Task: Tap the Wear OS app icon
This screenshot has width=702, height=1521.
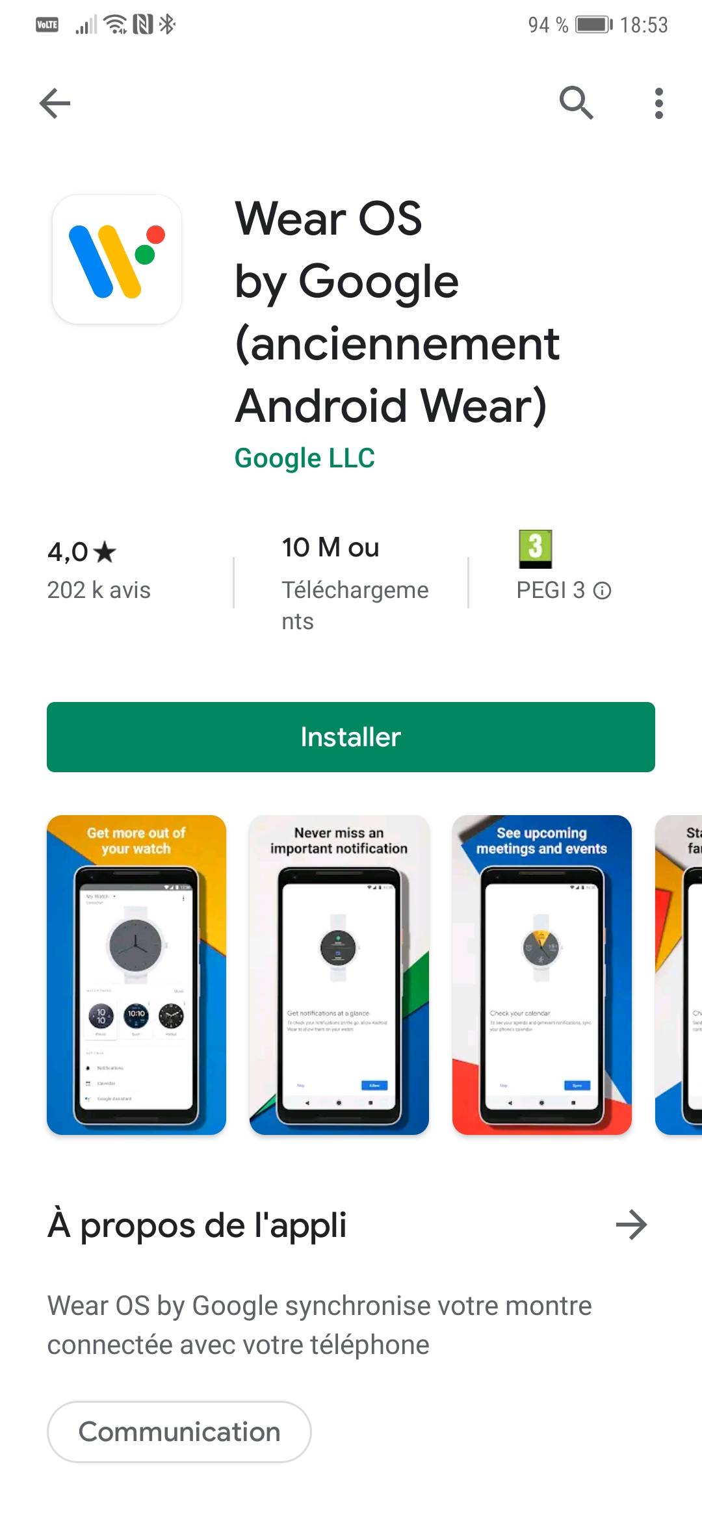Action: pyautogui.click(x=117, y=259)
